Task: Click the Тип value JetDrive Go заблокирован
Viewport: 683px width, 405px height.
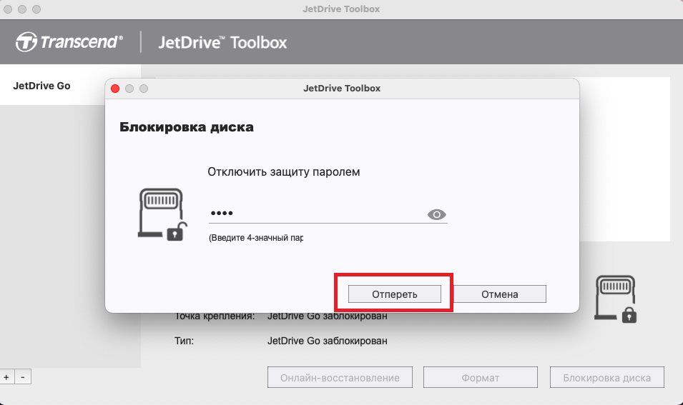Action: 327,341
